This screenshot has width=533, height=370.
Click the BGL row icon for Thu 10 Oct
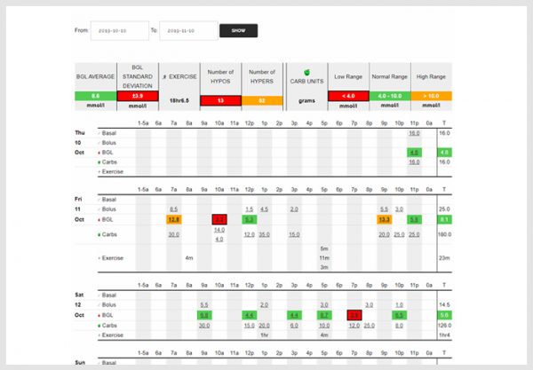tap(99, 153)
